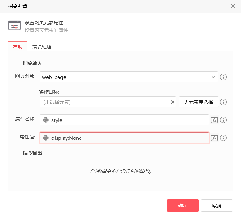Confirm with the 确定 button
The image size is (241, 218).
pyautogui.click(x=183, y=205)
